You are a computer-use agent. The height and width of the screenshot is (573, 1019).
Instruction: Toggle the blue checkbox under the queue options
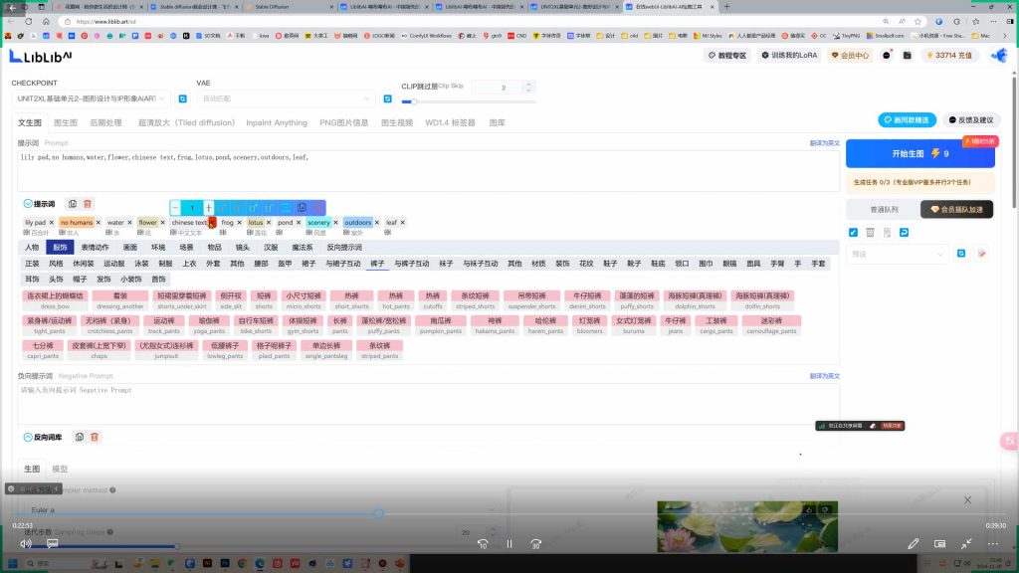point(852,231)
